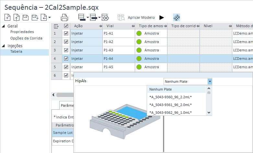253x153 pixels.
Task: Toggle the select-all checkbox in header
Action: pyautogui.click(x=66, y=26)
